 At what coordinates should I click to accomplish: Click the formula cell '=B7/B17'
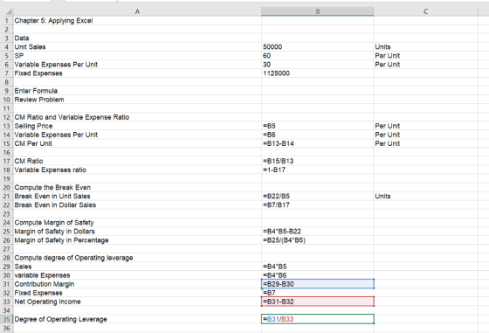tap(318, 205)
